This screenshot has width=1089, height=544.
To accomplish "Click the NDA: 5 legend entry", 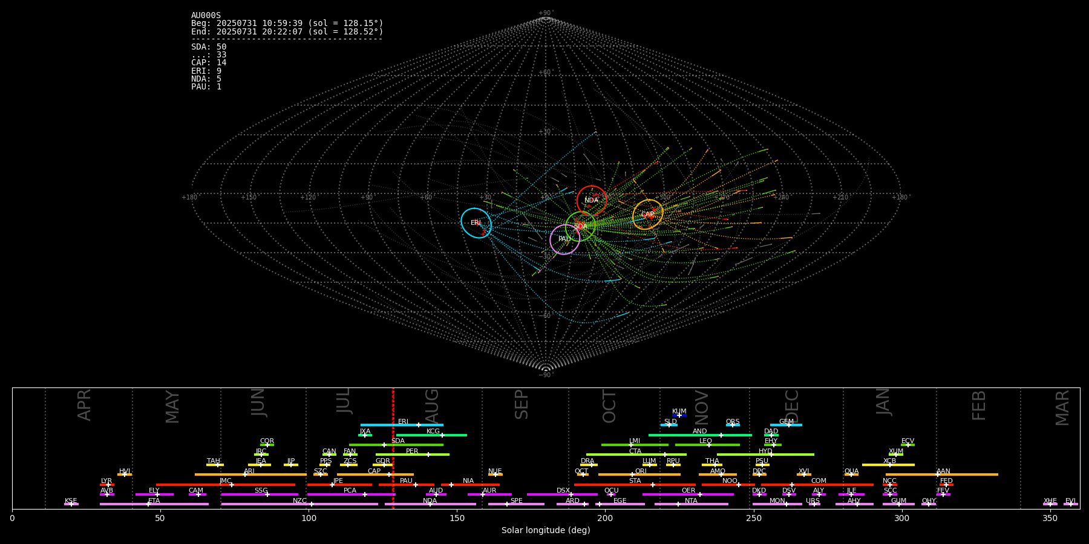I will [x=206, y=79].
